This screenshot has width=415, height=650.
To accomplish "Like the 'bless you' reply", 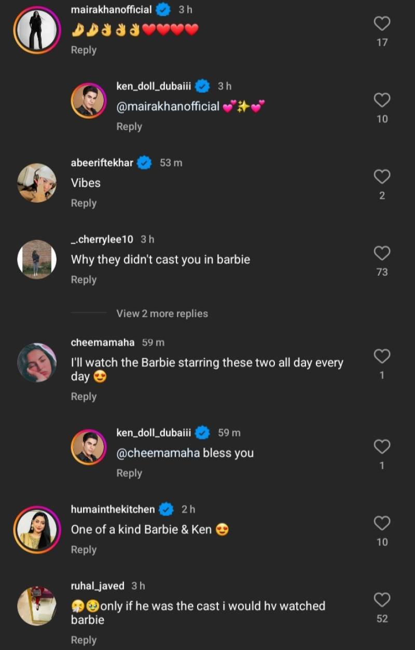I will (x=382, y=446).
